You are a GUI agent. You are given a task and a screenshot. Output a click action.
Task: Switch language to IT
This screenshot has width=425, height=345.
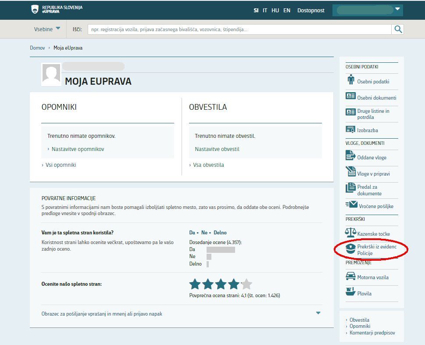click(x=265, y=10)
